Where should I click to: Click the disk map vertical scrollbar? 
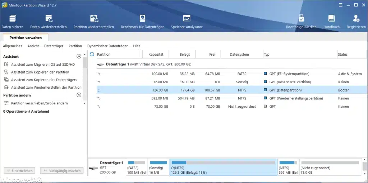click(364, 167)
